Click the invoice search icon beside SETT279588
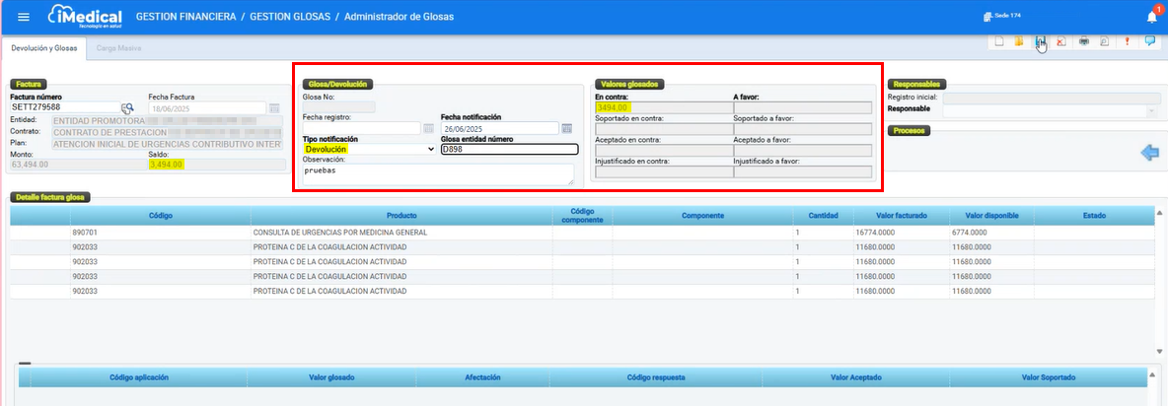The width and height of the screenshot is (1168, 406). [127, 108]
